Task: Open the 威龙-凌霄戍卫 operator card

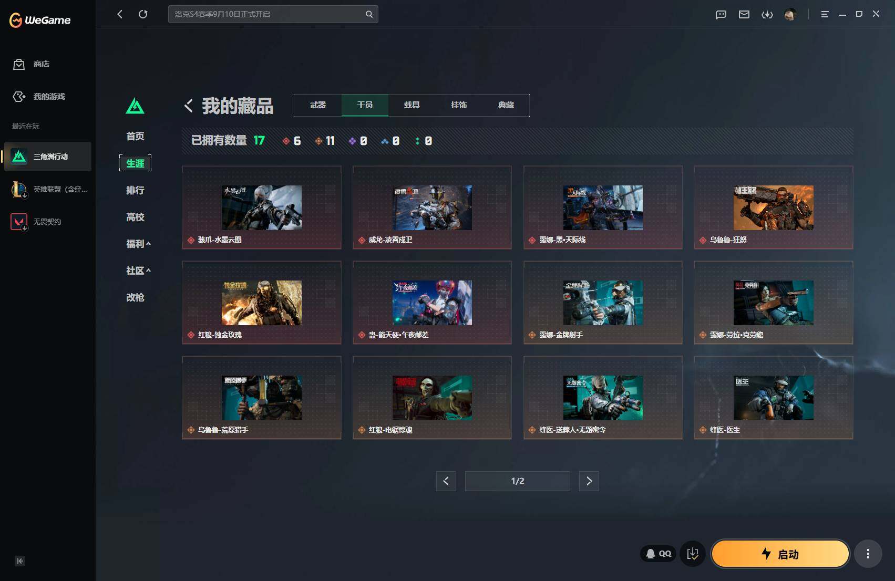Action: click(x=432, y=207)
